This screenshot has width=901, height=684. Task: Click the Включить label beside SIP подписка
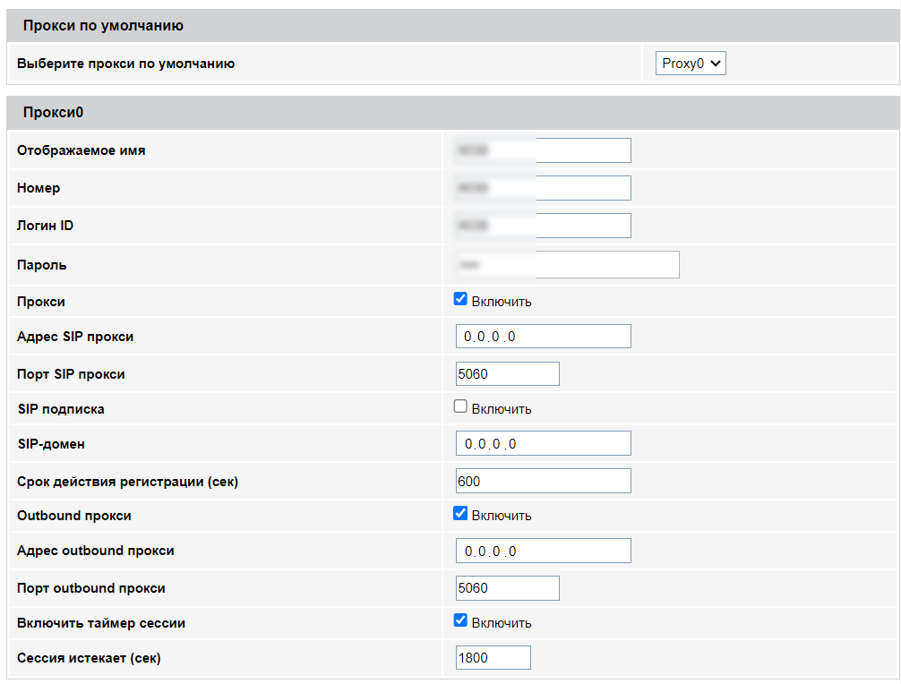502,409
